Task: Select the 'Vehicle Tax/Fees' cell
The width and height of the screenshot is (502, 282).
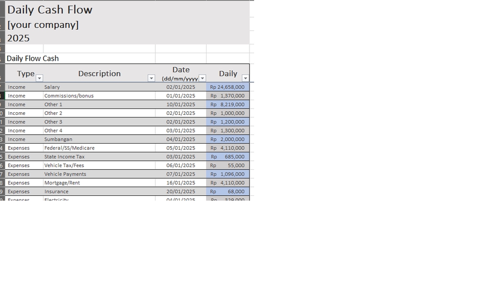Action: click(x=99, y=166)
